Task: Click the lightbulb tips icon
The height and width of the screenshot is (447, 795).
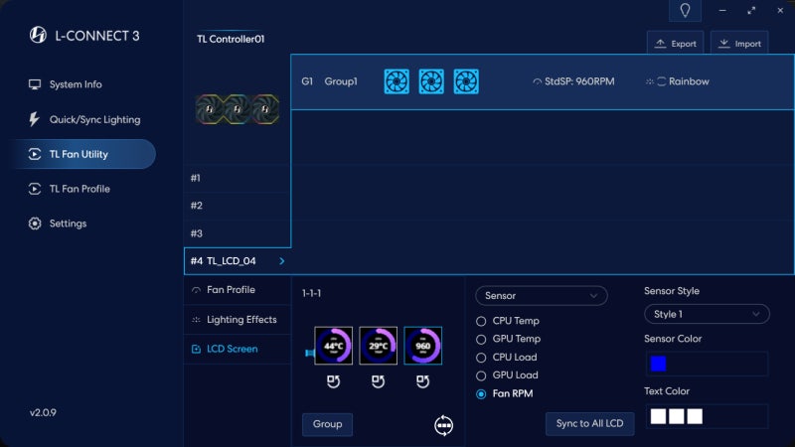Action: [685, 10]
